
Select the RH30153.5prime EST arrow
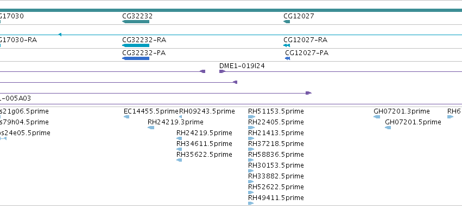pos(251,171)
